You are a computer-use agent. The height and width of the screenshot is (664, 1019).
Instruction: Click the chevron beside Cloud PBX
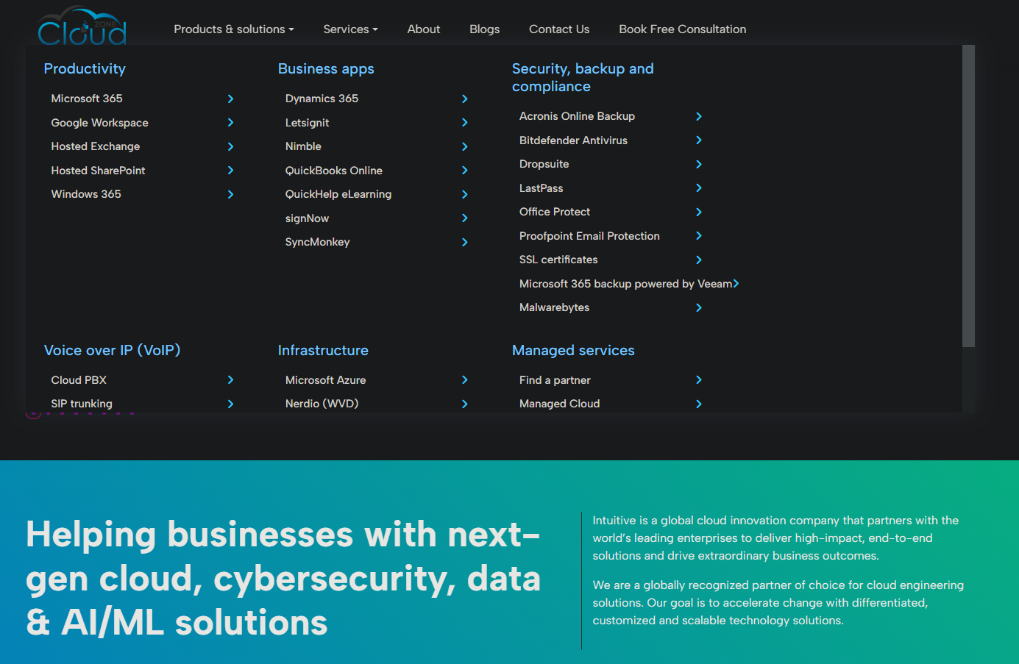point(230,380)
